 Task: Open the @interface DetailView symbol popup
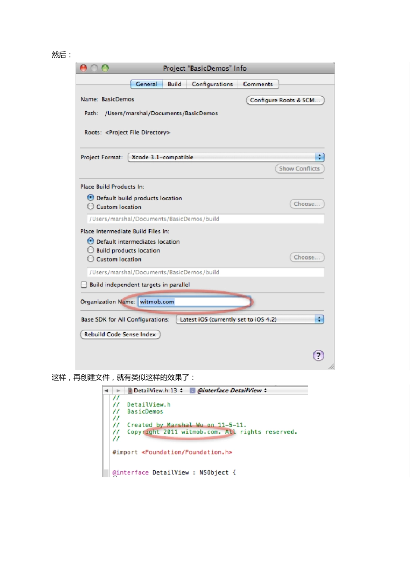pos(232,390)
